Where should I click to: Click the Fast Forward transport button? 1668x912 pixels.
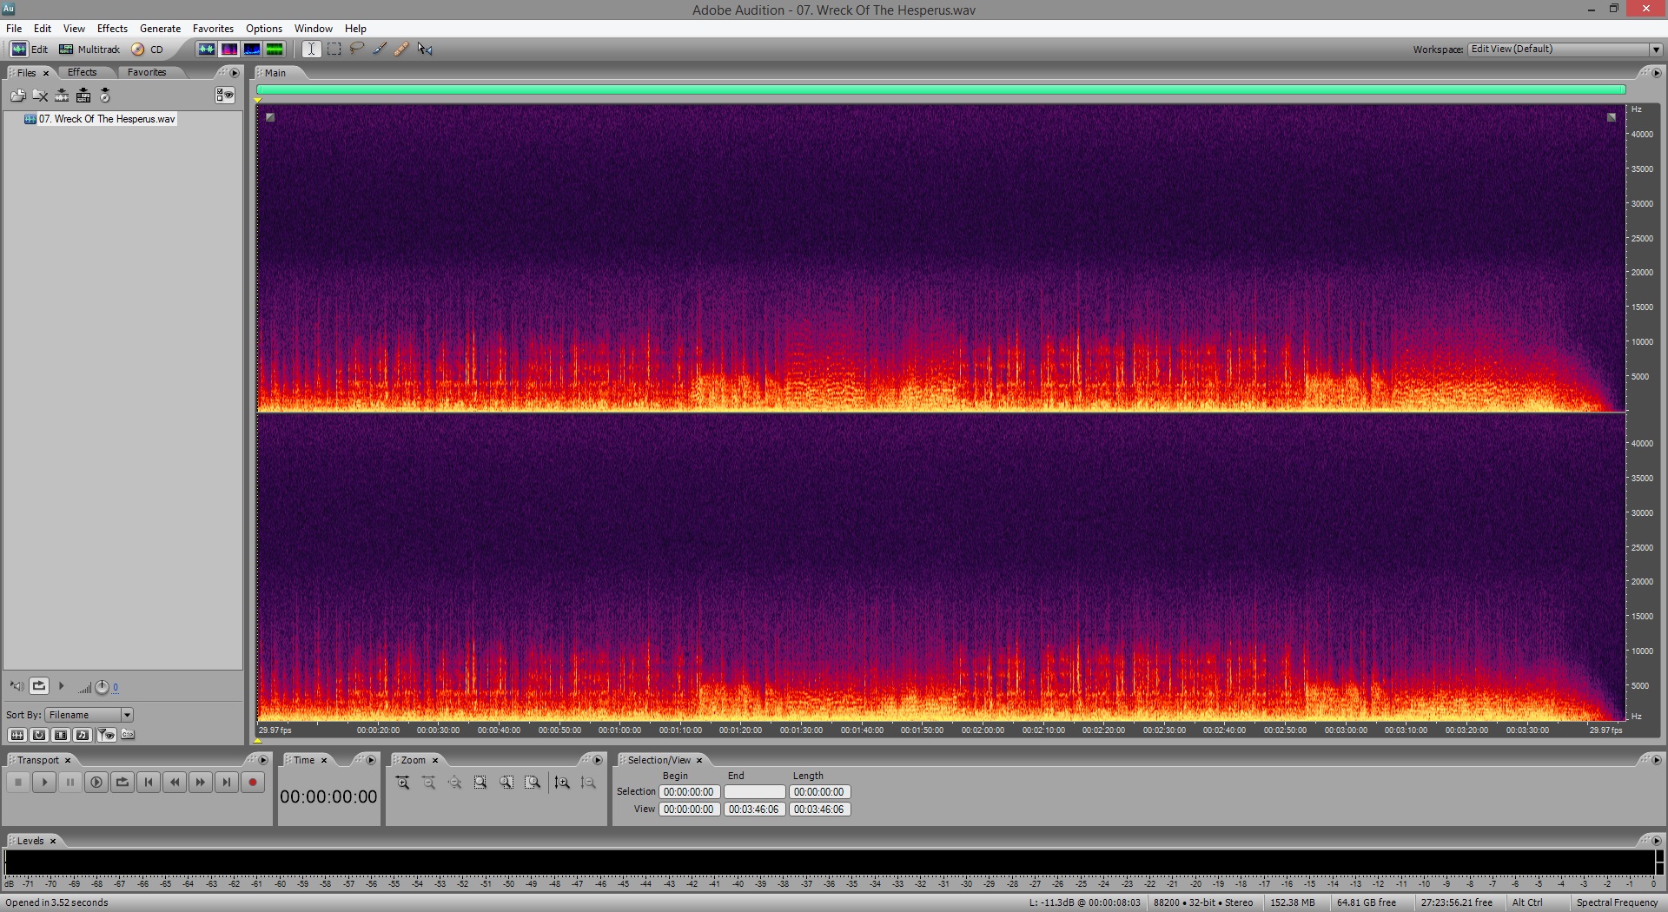pyautogui.click(x=201, y=783)
